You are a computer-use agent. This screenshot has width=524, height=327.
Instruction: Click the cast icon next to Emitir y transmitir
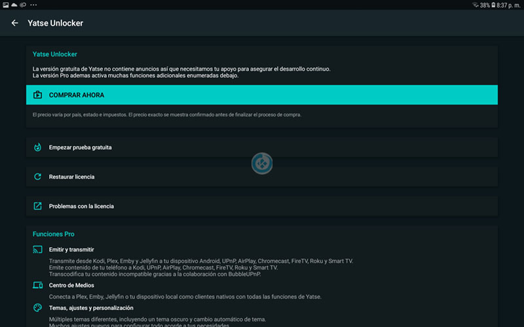37,250
